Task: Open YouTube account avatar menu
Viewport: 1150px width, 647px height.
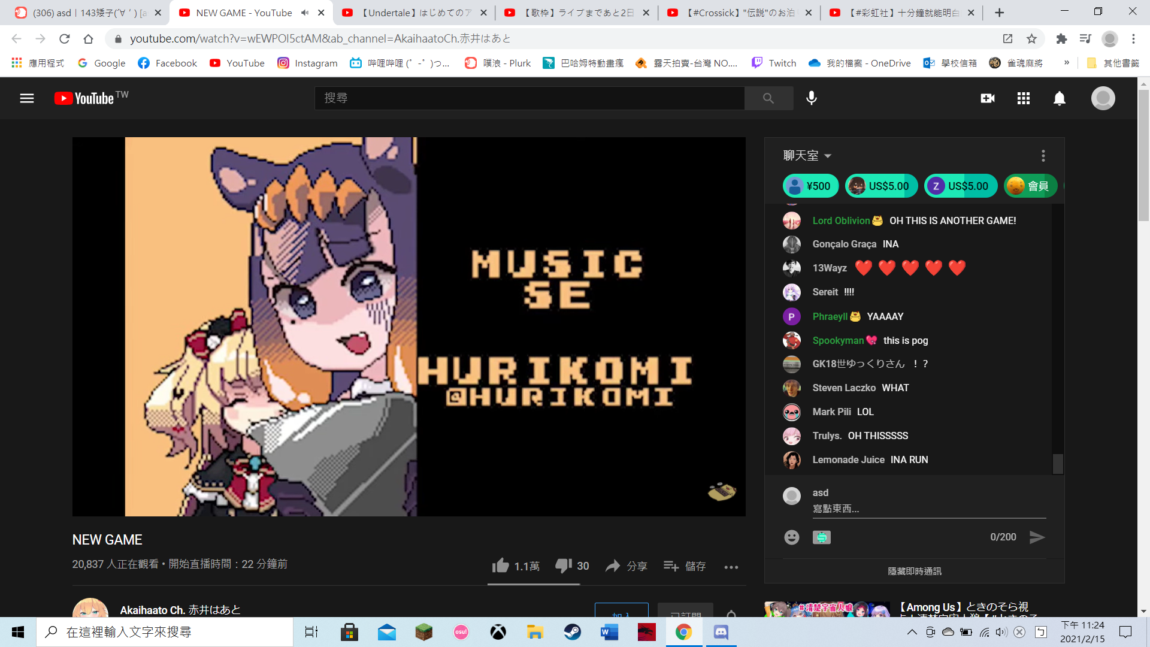Action: (x=1103, y=98)
